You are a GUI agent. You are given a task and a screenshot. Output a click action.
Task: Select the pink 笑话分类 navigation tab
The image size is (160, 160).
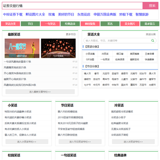[x=10, y=24]
